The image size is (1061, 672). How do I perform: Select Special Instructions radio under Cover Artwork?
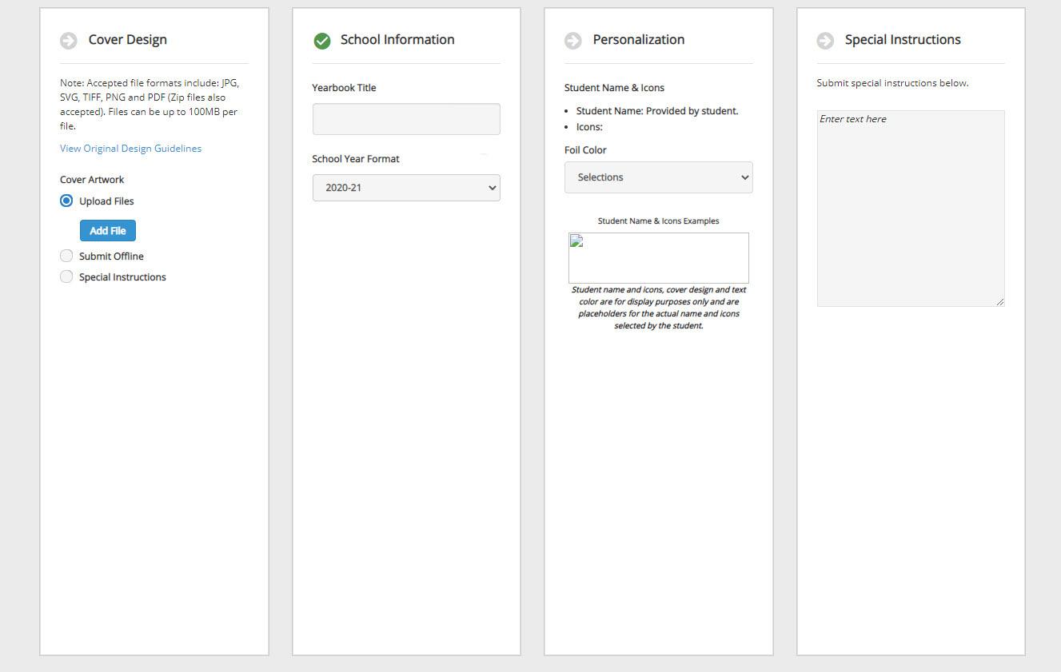[x=66, y=276]
